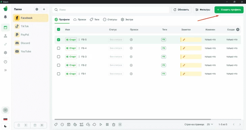
Task: Open folder settings gear next to Папки
Action: pyautogui.click(x=37, y=9)
